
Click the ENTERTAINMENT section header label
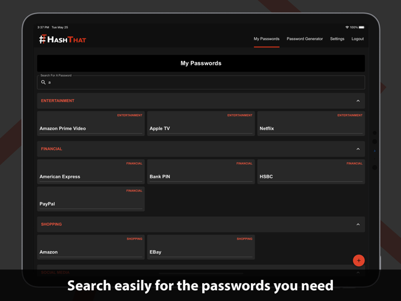tap(57, 101)
